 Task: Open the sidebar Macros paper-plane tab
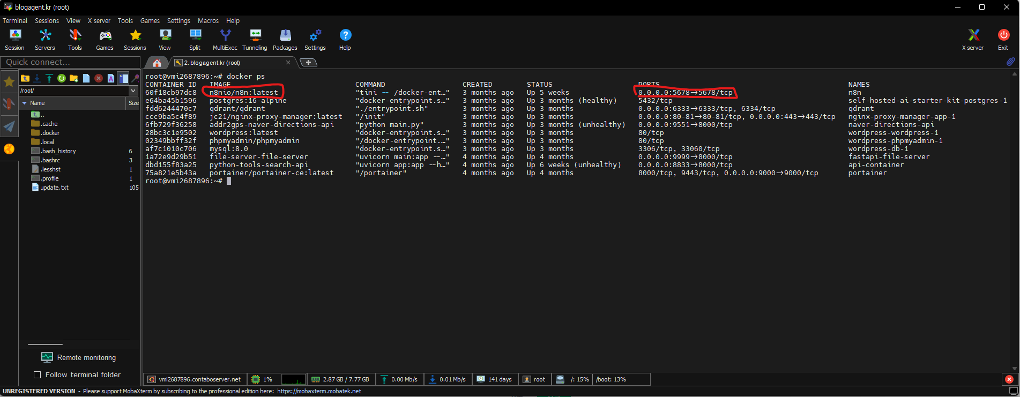[9, 126]
